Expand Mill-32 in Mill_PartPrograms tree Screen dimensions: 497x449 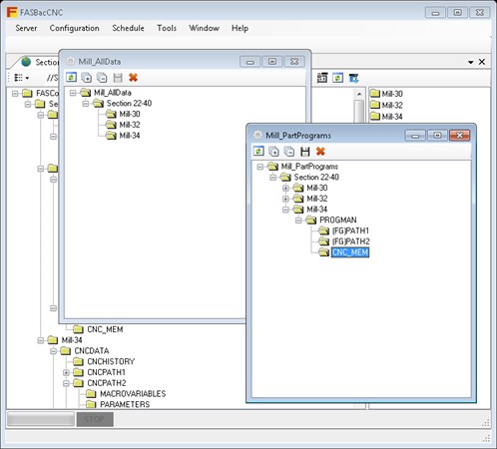pos(285,199)
